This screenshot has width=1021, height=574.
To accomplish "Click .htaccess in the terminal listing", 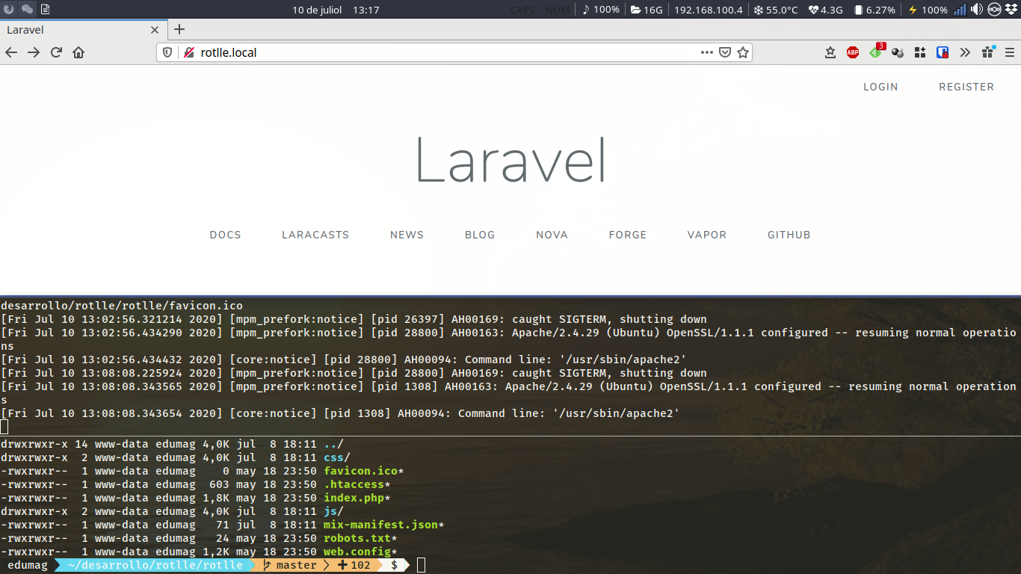I will tap(354, 484).
